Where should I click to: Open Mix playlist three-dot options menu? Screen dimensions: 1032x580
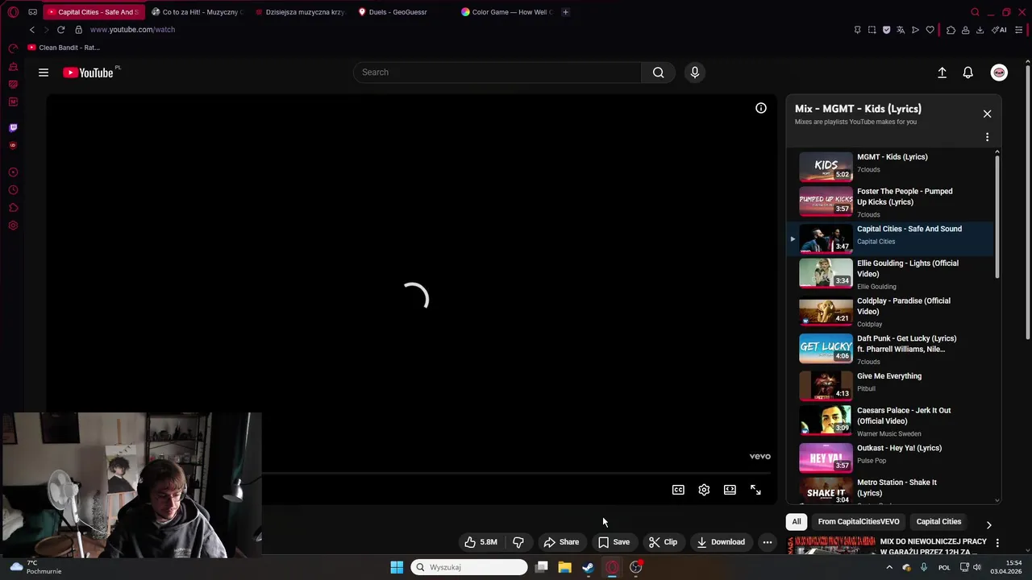[987, 137]
